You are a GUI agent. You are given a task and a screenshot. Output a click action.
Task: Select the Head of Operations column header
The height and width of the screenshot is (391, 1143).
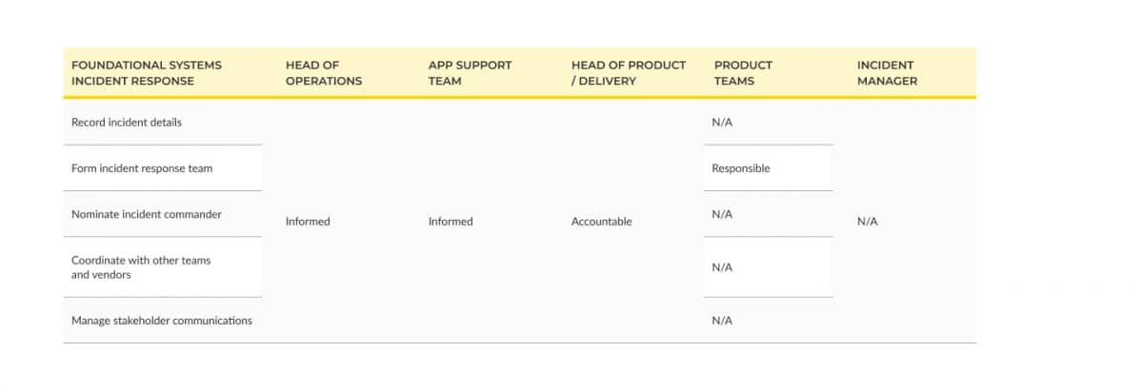coord(324,73)
